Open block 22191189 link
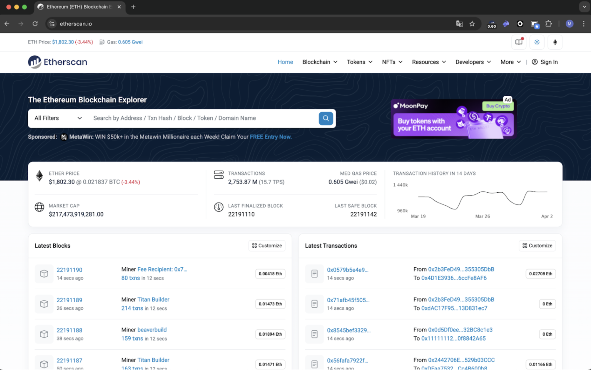The height and width of the screenshot is (370, 591). click(x=69, y=300)
